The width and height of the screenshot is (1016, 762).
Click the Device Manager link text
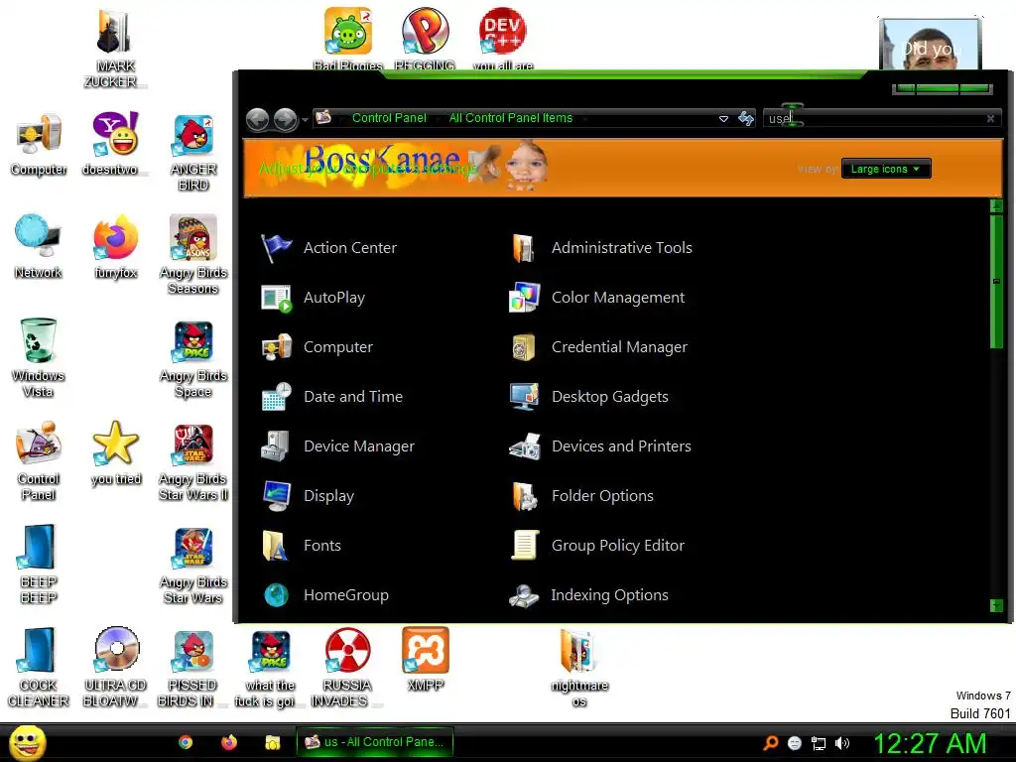(x=359, y=445)
